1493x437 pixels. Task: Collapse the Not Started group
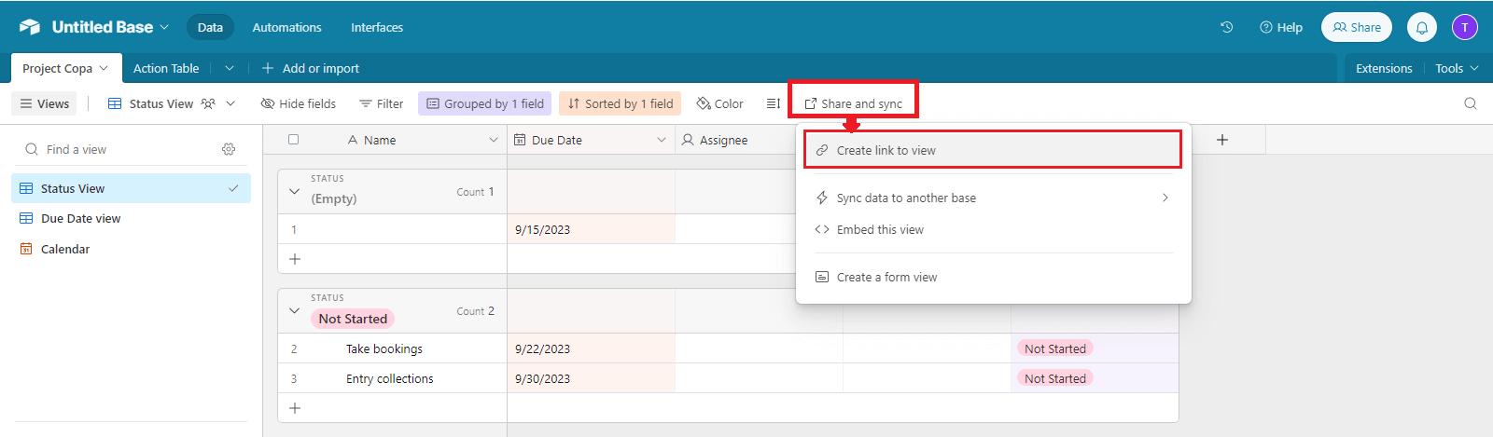click(295, 311)
